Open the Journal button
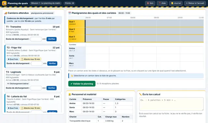Viewport: 208px width, 123px height. (176, 3)
